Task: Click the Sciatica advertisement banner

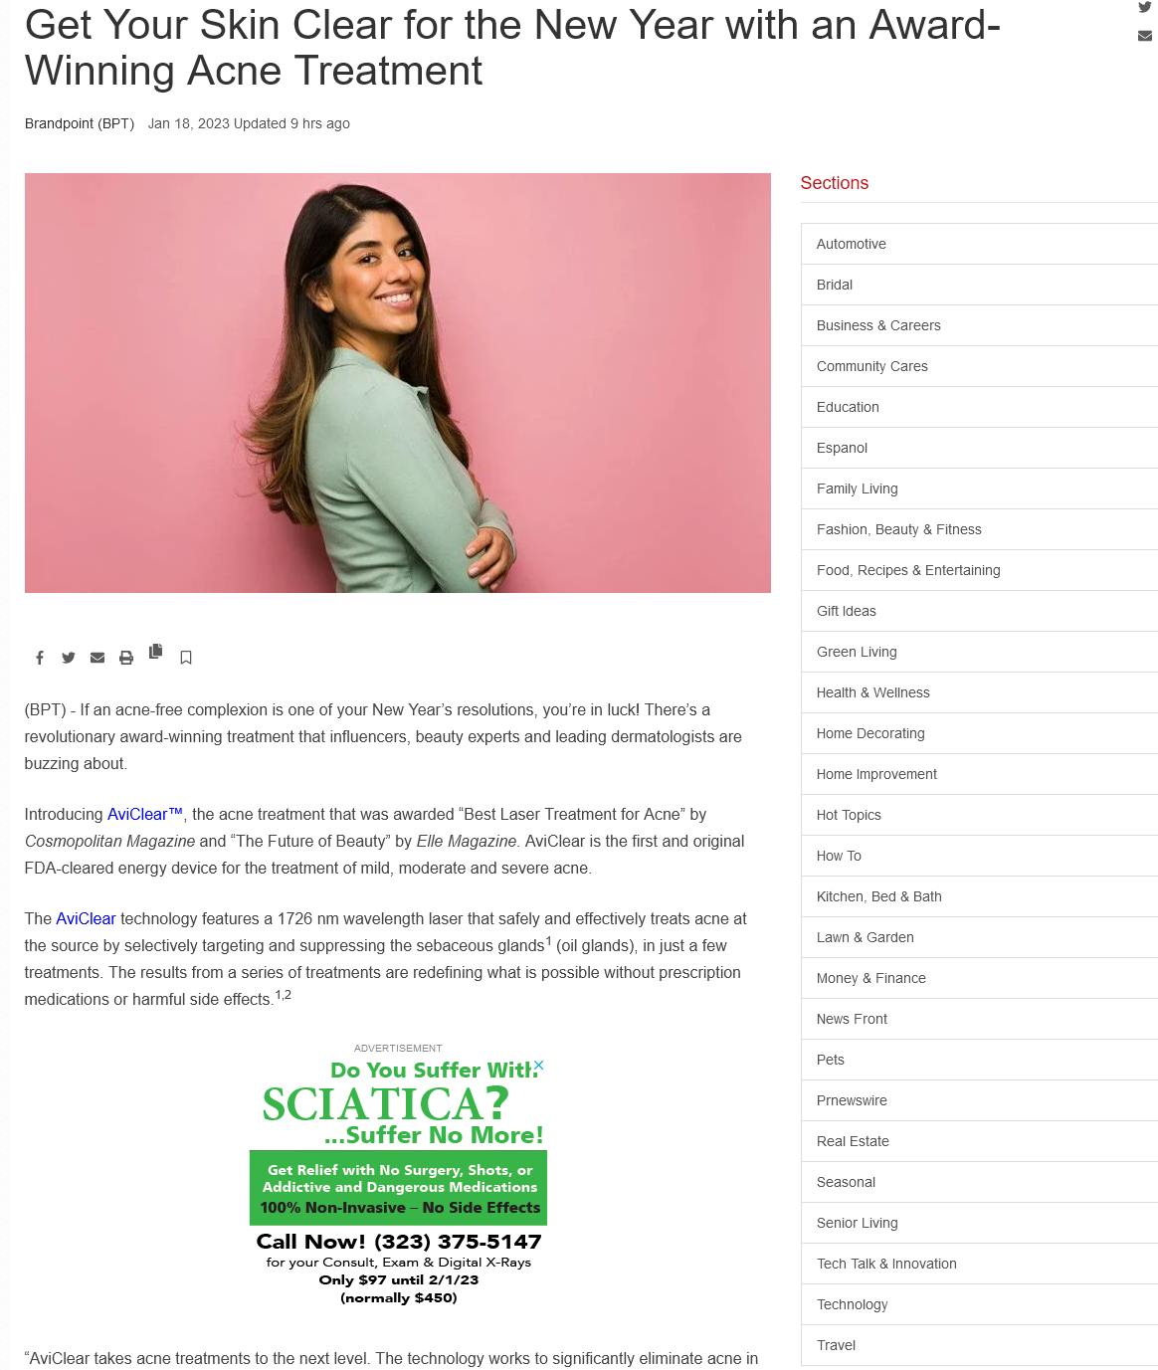Action: (x=398, y=1182)
